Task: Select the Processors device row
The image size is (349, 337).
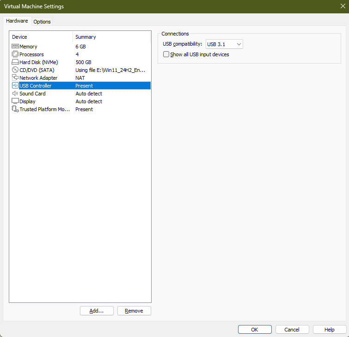Action: coord(81,54)
